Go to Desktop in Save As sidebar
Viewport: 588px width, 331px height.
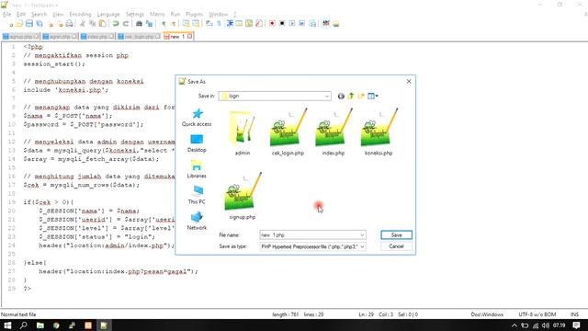click(197, 143)
